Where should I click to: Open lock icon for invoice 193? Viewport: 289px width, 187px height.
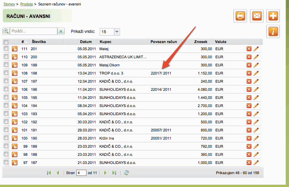15,114
